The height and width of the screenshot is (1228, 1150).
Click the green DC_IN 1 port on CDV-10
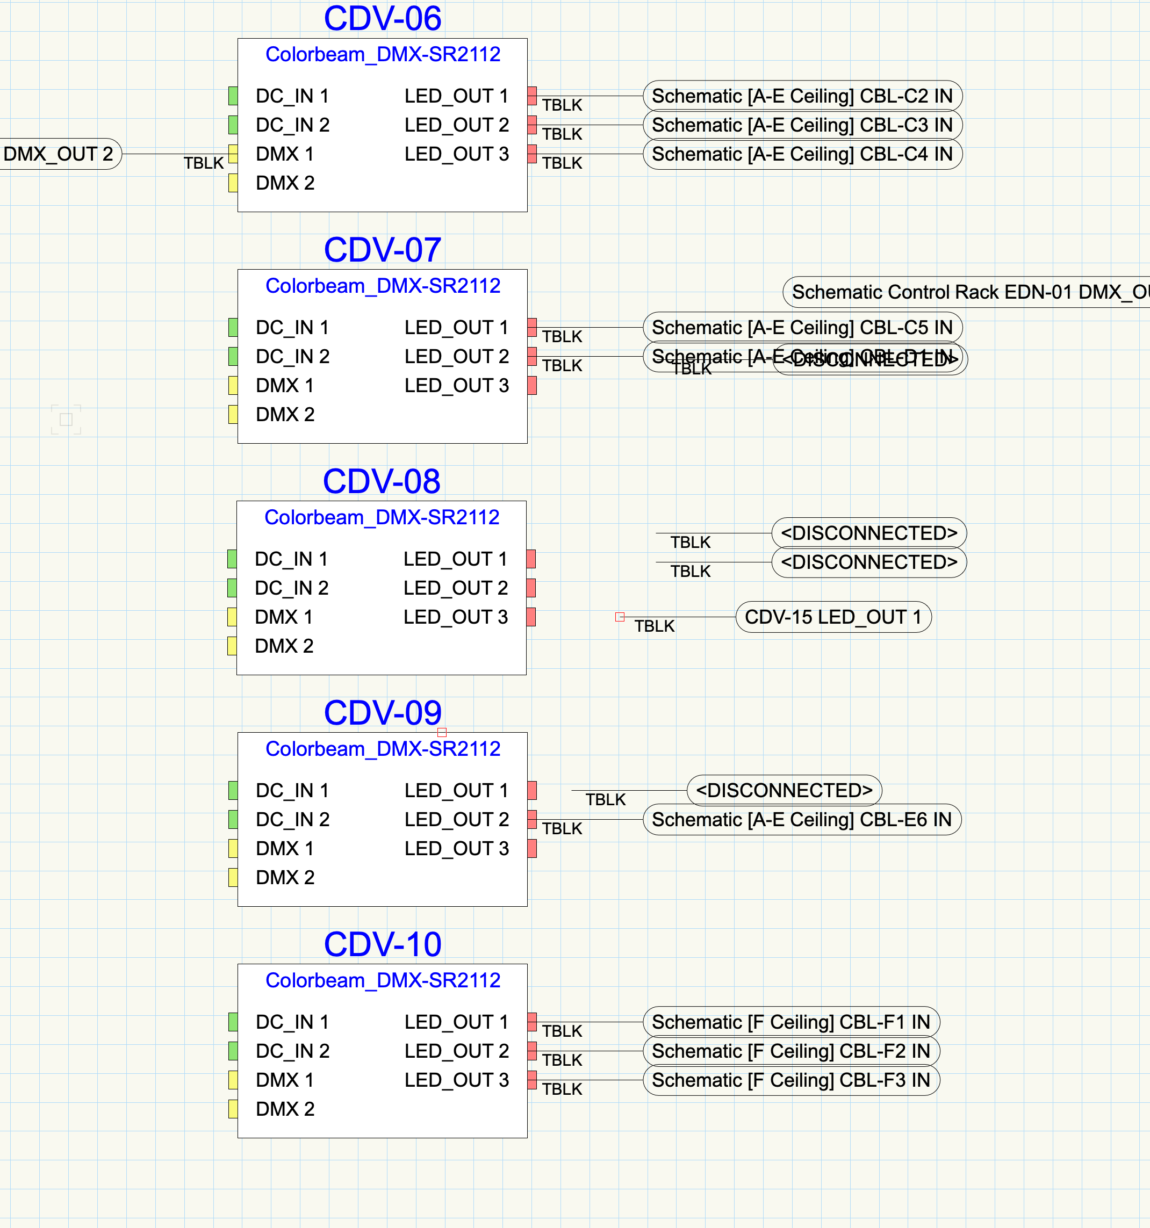233,1022
